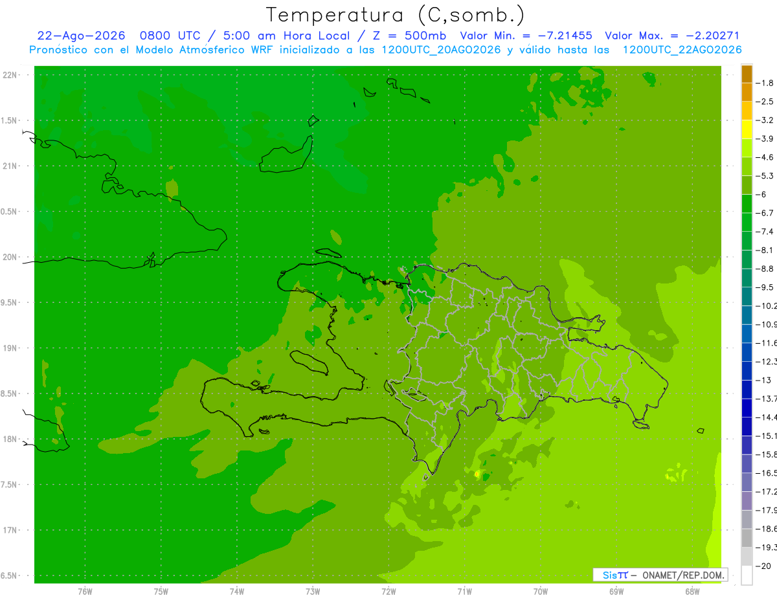Click the '8.5N' latitude label
Screen dimensions: 777x600
pos(10,394)
